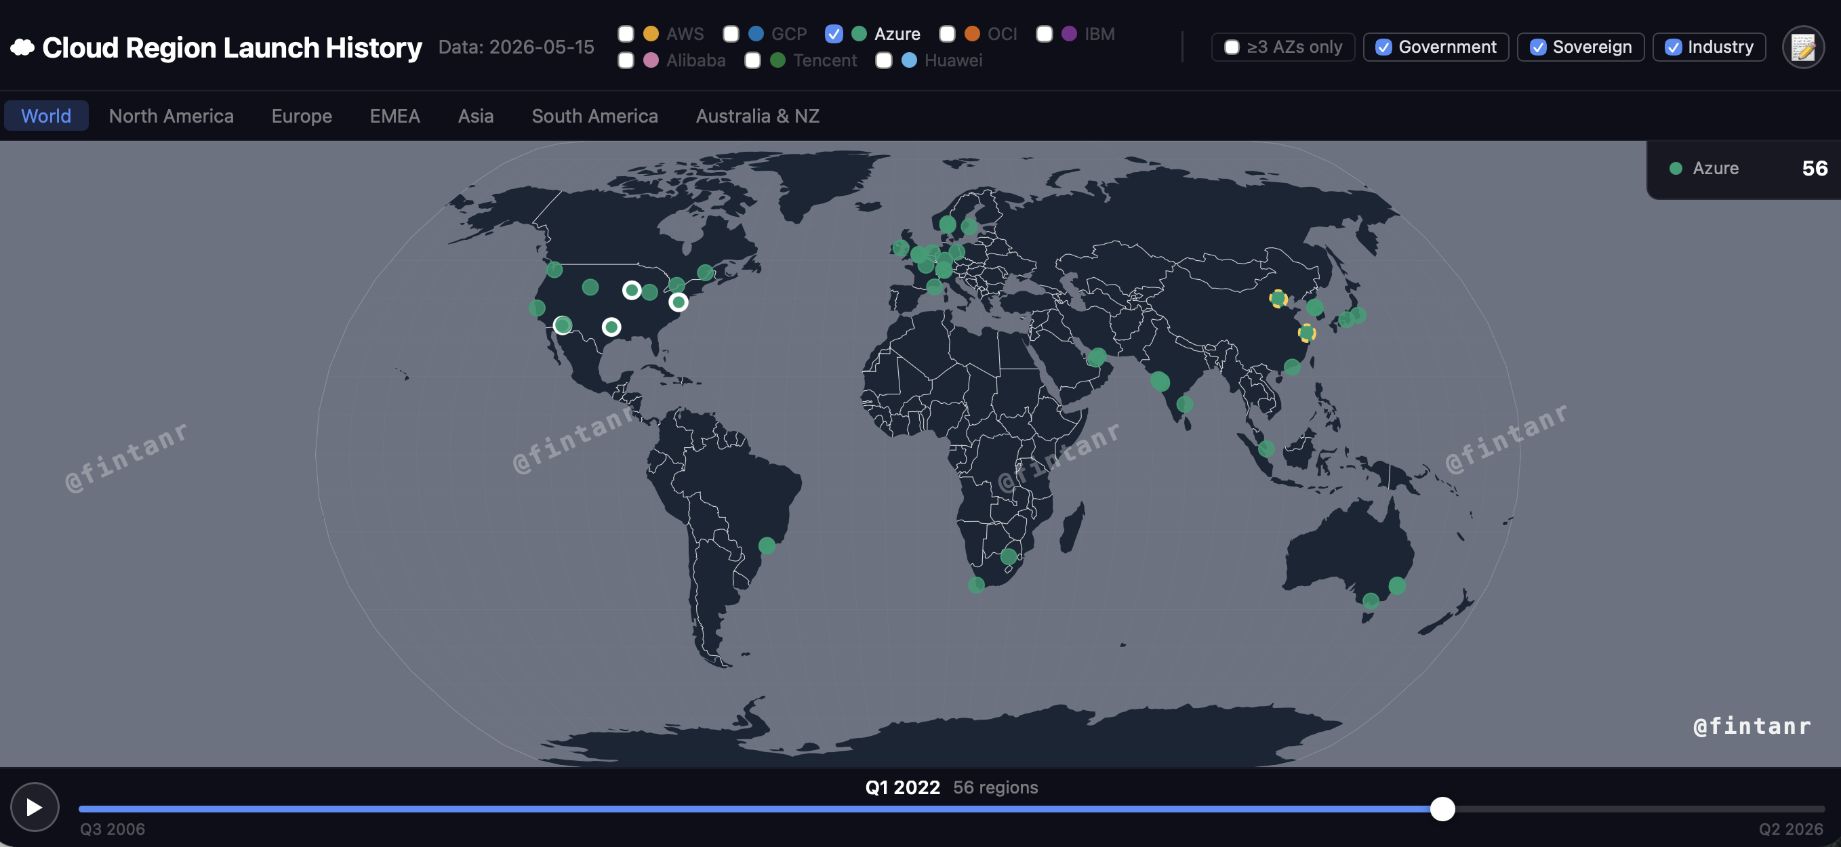1841x847 pixels.
Task: Uncheck the Industry filter
Action: coord(1709,47)
